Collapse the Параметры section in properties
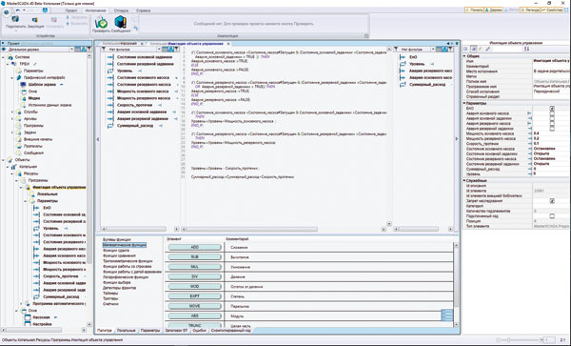This screenshot has height=346, width=571. [x=464, y=103]
